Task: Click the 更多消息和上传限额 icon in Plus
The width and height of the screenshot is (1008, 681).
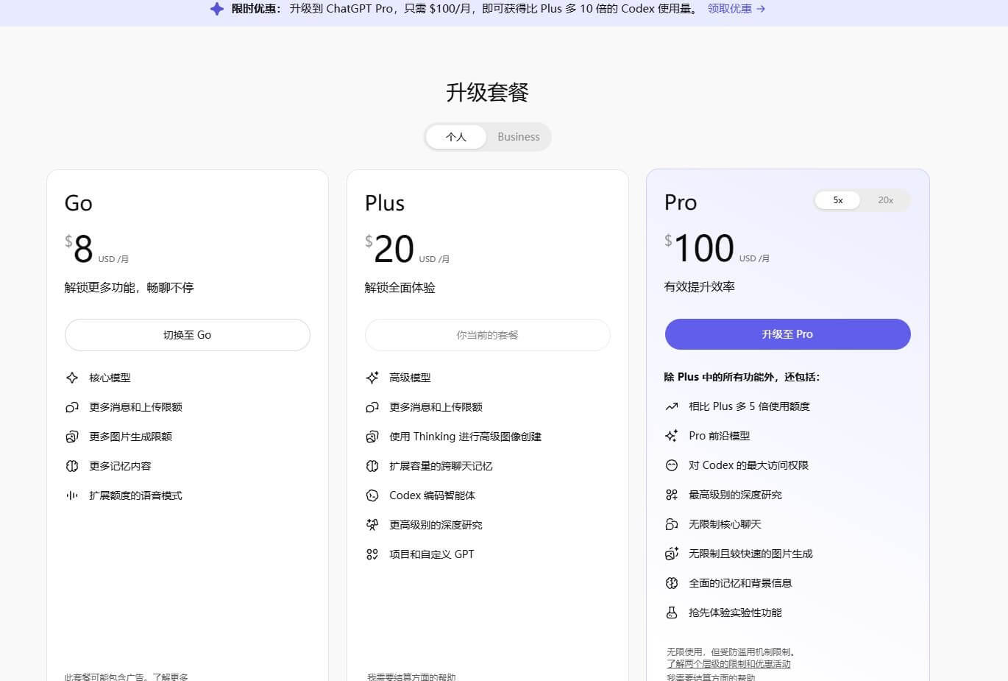Action: coord(372,407)
